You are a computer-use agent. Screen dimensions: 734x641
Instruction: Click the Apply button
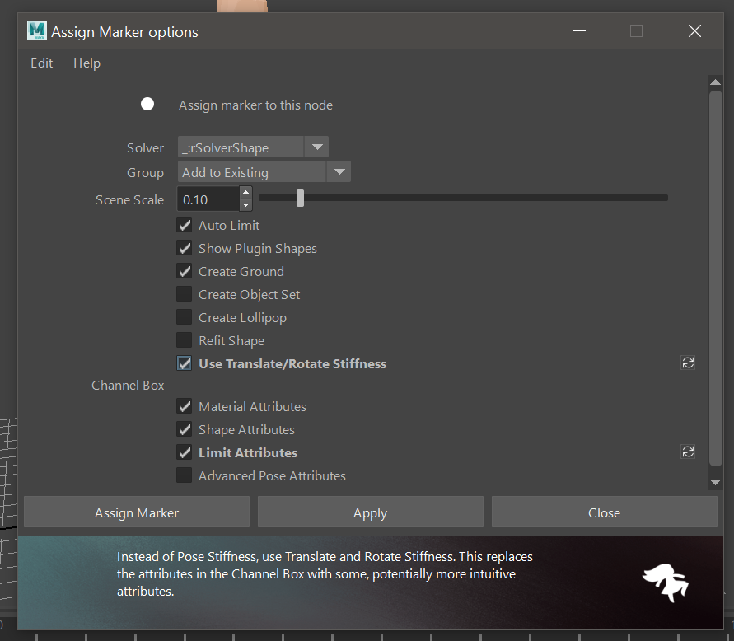tap(370, 512)
